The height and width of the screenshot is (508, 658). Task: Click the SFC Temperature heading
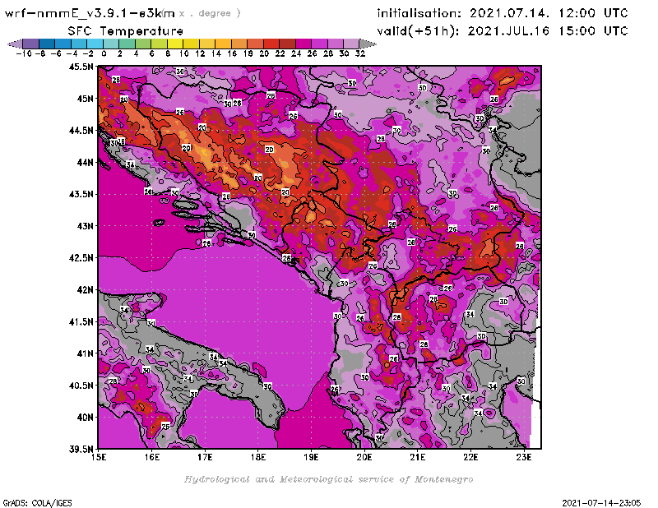126,31
